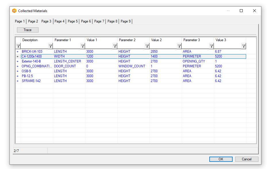Screen dimensions: 270x169
Task: Open the Page 9 tab
Action: tap(126, 21)
